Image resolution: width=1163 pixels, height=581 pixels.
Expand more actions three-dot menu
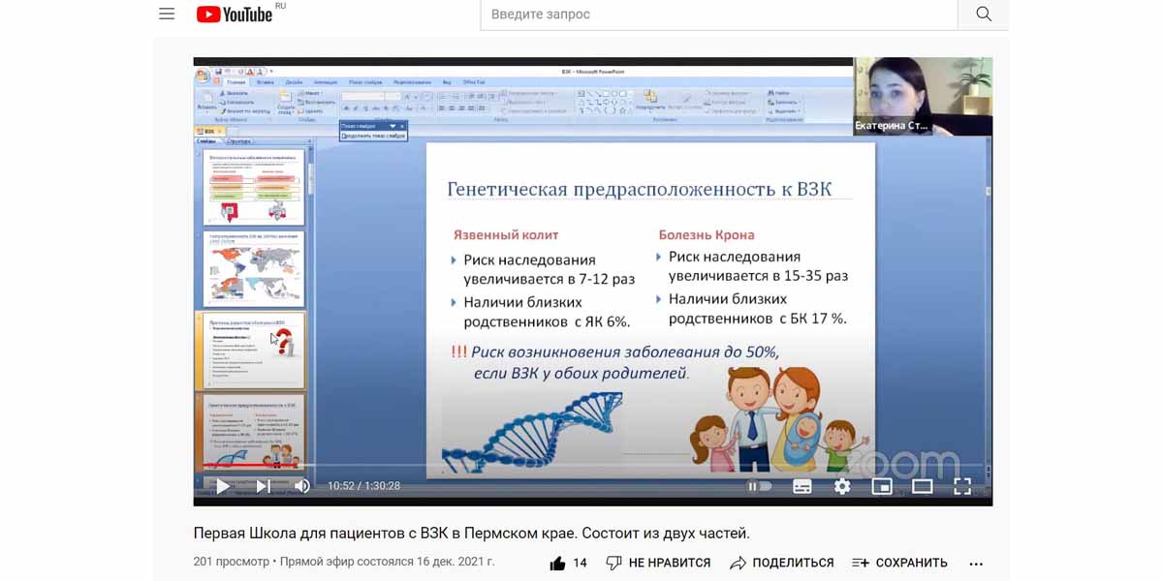coord(976,563)
